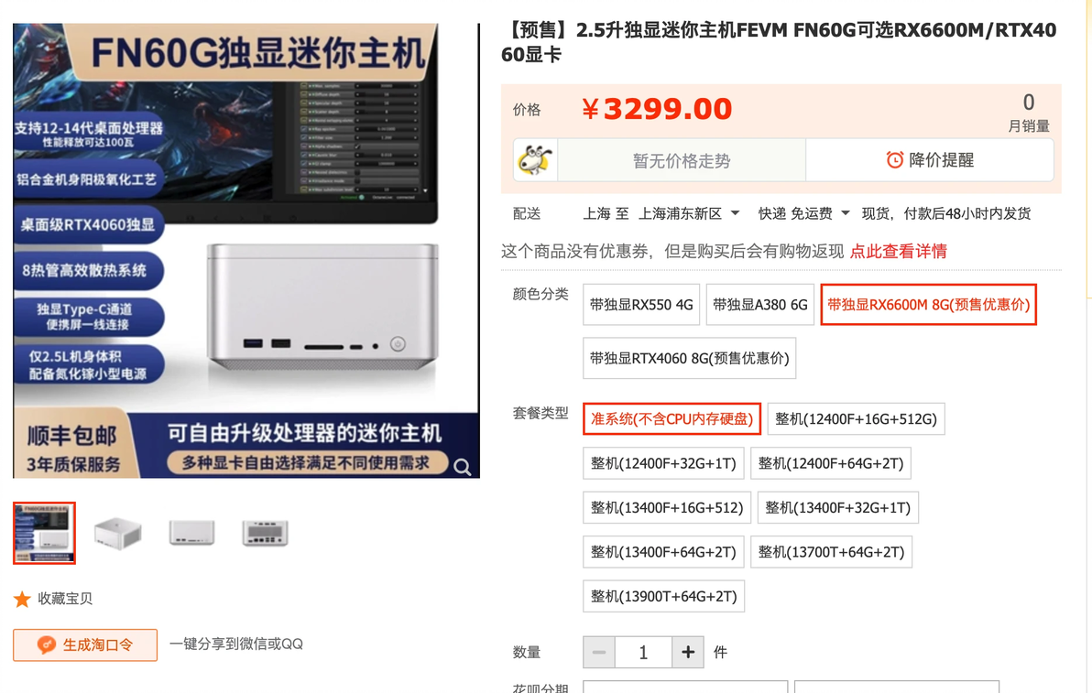
Task: Click the star icon to favorite item
Action: click(x=22, y=599)
